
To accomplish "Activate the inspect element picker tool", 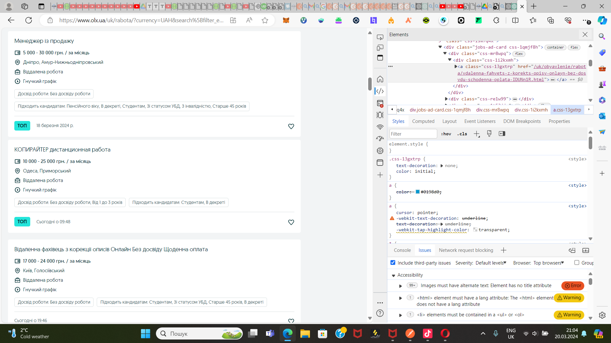I will click(380, 37).
